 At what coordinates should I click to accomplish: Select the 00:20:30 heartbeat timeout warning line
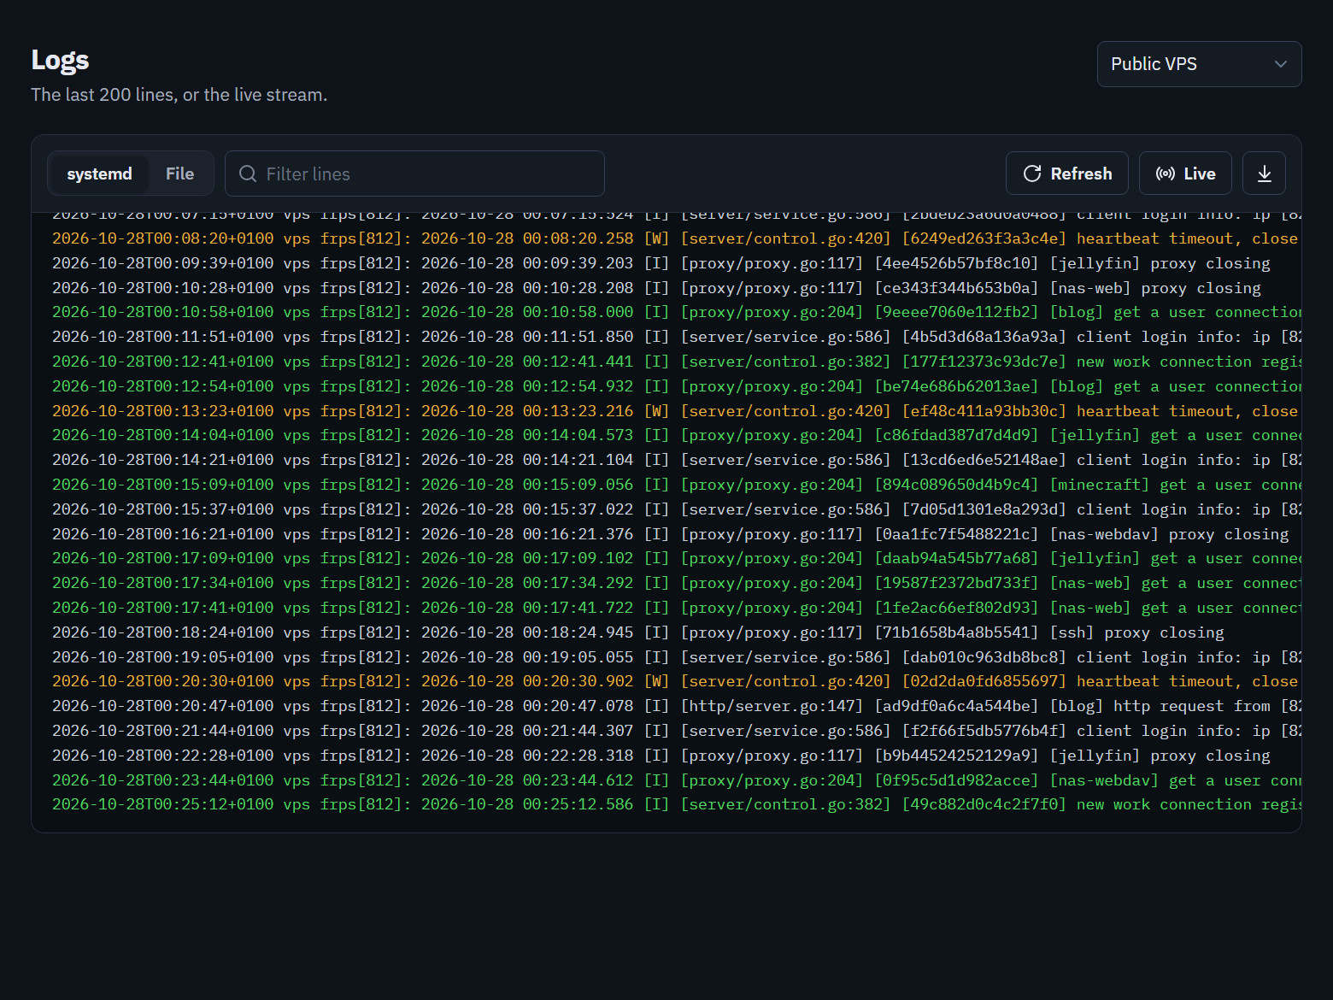(675, 681)
